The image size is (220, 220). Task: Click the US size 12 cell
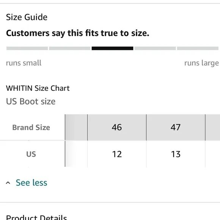pyautogui.click(x=117, y=154)
